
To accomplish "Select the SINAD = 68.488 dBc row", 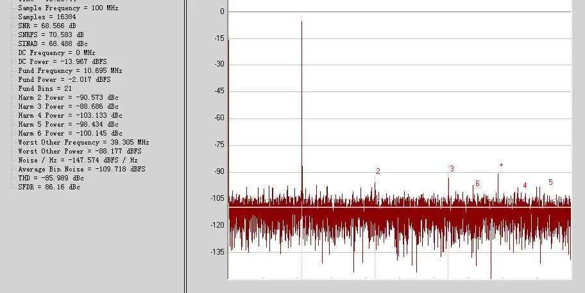I will [53, 44].
